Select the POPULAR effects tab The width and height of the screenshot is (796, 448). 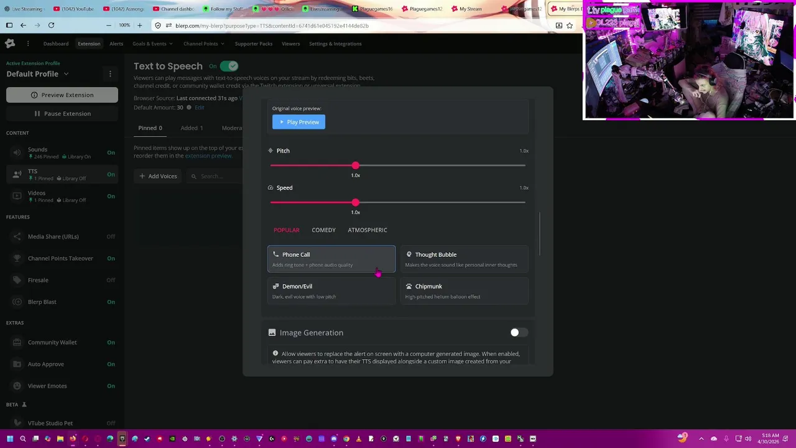[x=287, y=230]
